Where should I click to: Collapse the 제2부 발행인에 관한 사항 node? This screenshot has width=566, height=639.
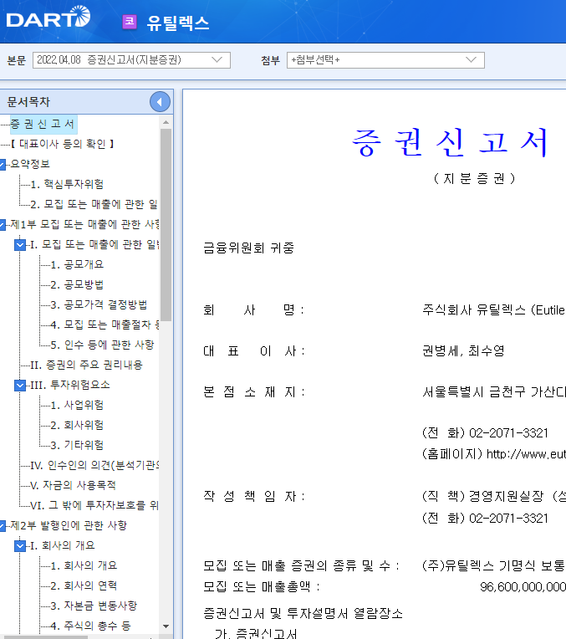pos(3,526)
